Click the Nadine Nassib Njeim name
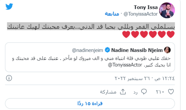The width and height of the screenshot is (186, 110). click(137, 50)
